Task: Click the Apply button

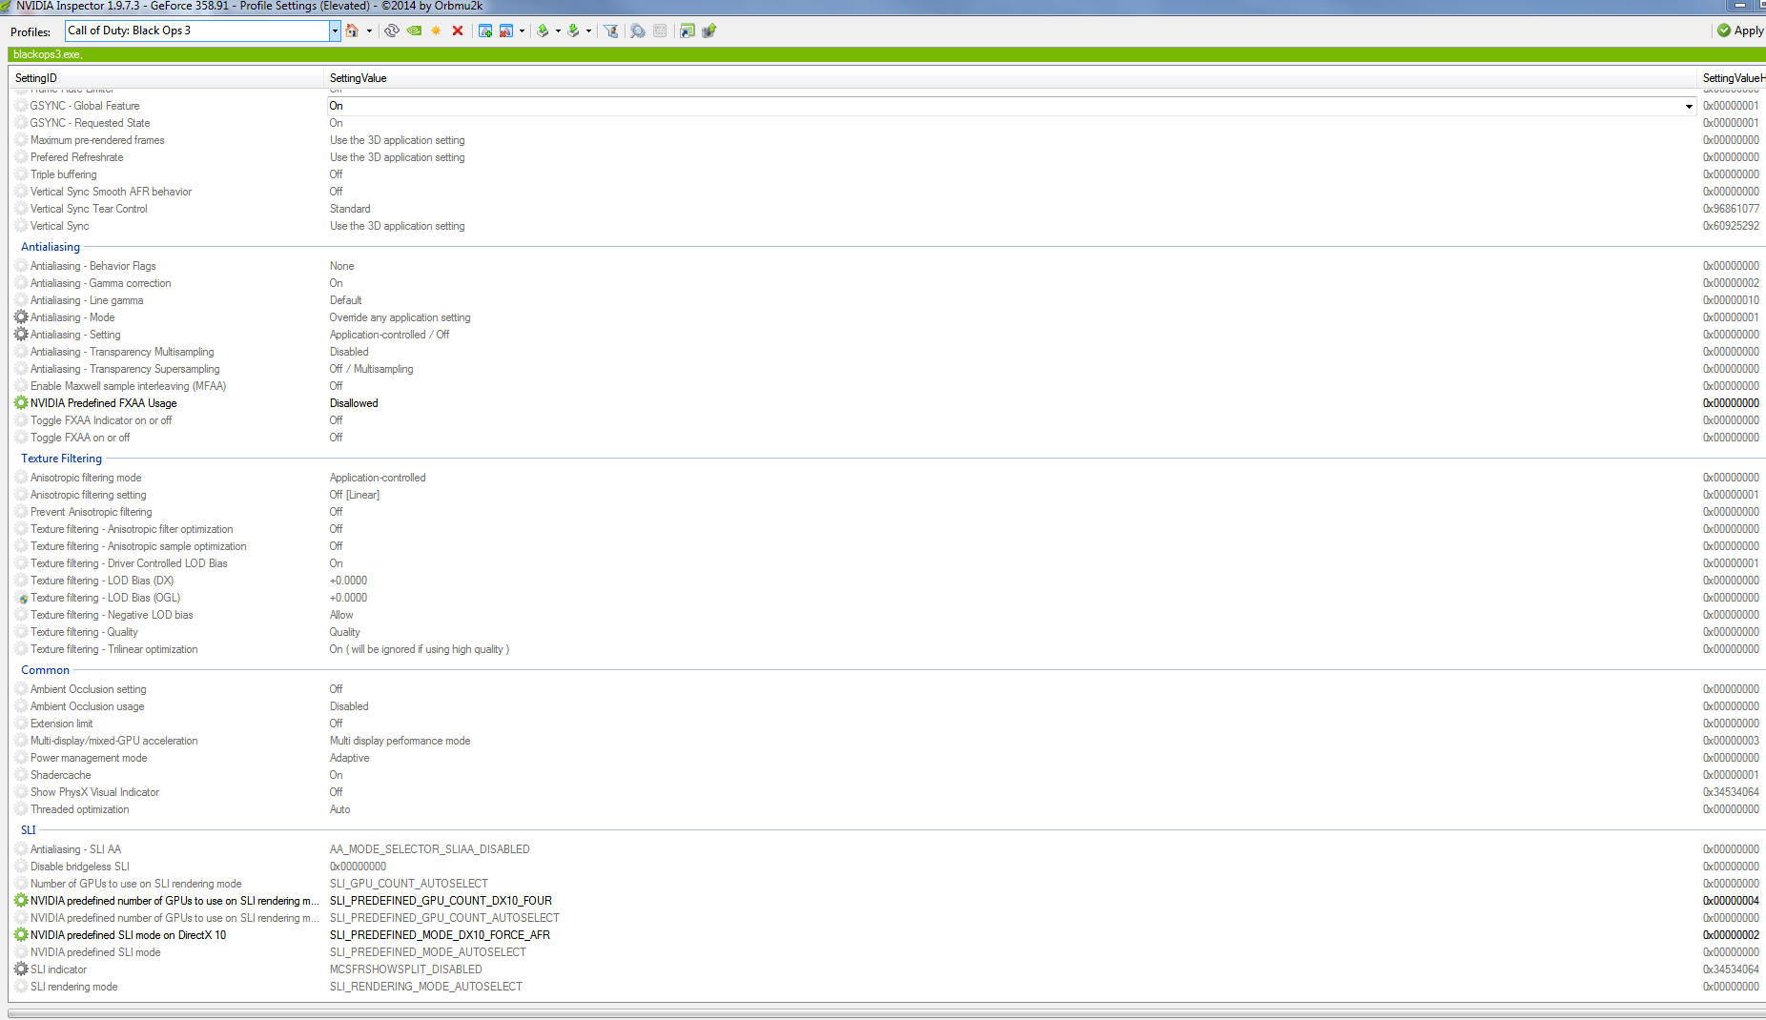Action: click(1740, 31)
